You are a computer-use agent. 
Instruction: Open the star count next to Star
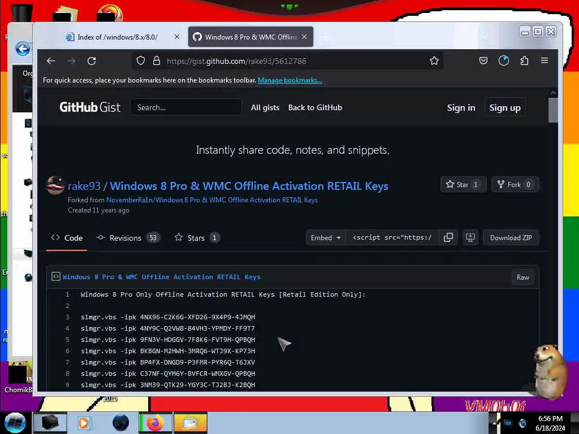(476, 185)
